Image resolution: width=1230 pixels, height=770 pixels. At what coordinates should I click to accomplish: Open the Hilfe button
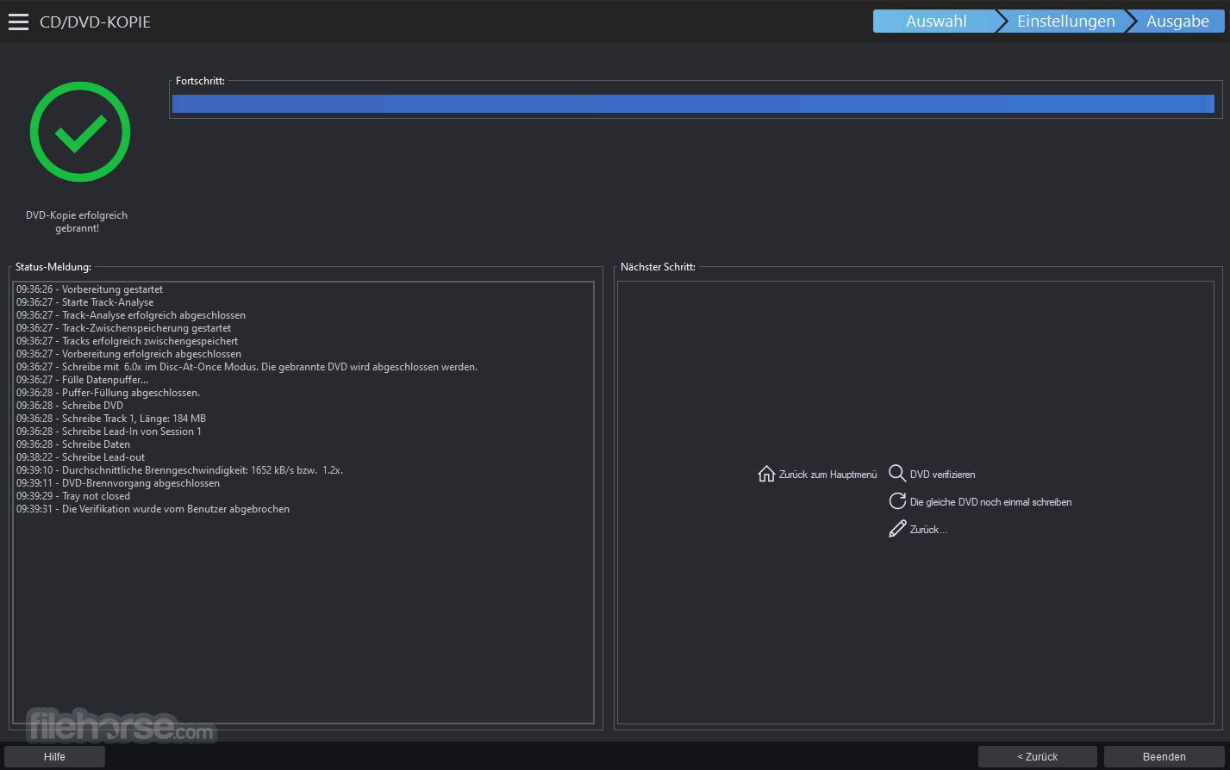[54, 756]
